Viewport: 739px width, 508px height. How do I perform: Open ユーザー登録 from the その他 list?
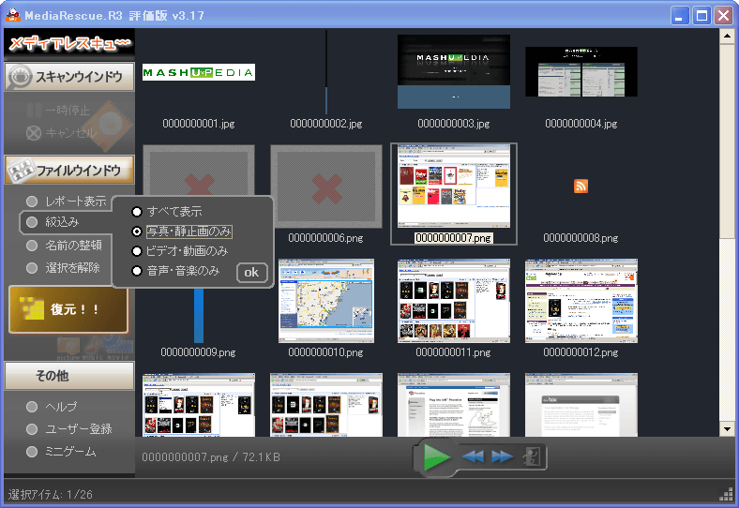point(69,429)
